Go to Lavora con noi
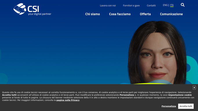The height and width of the screenshot is (111, 198). click(108, 5)
